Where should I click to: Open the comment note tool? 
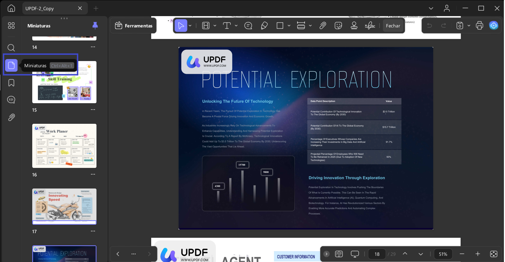click(x=248, y=26)
